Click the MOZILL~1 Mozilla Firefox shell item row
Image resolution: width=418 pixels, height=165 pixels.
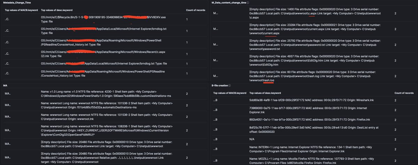313,161
